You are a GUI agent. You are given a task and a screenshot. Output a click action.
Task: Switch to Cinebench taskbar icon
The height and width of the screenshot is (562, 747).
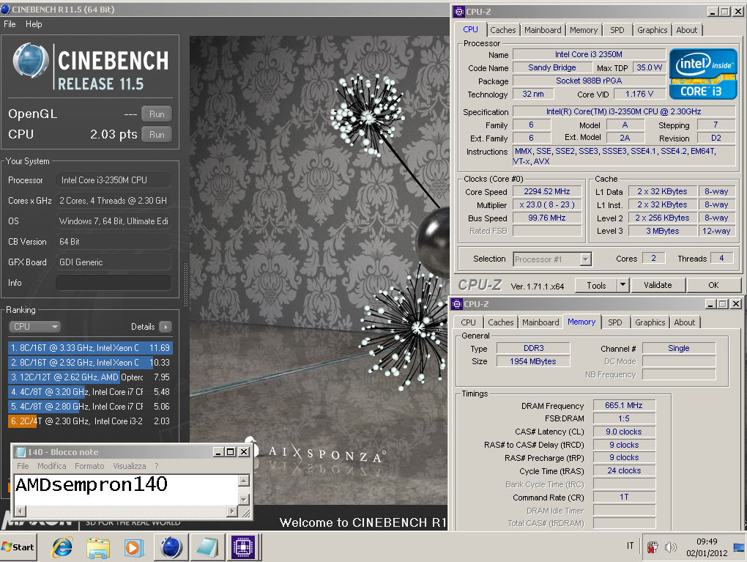pos(171,547)
